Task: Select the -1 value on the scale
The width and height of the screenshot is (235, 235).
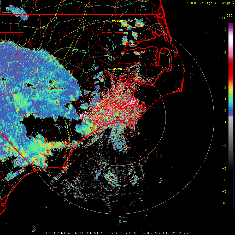Action: click(x=224, y=122)
